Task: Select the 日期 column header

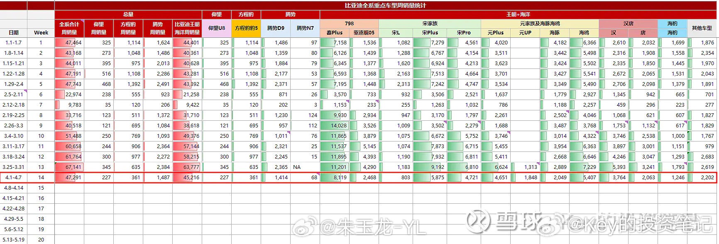Action: [x=14, y=32]
